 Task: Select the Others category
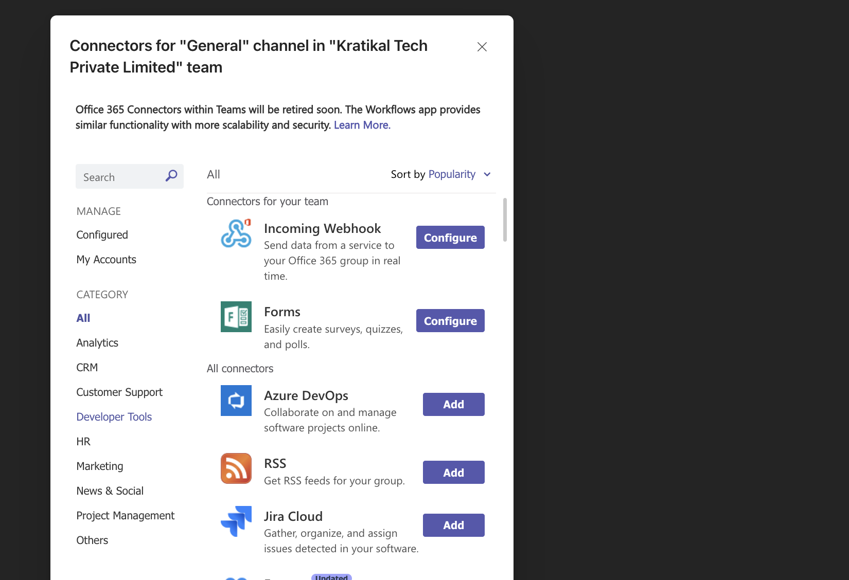[x=92, y=540]
